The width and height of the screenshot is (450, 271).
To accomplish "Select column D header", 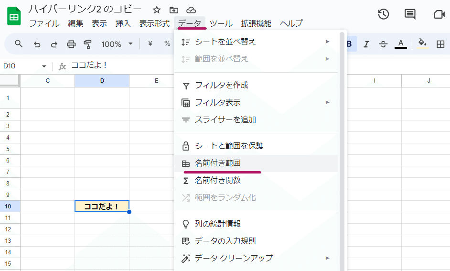I will (x=102, y=81).
